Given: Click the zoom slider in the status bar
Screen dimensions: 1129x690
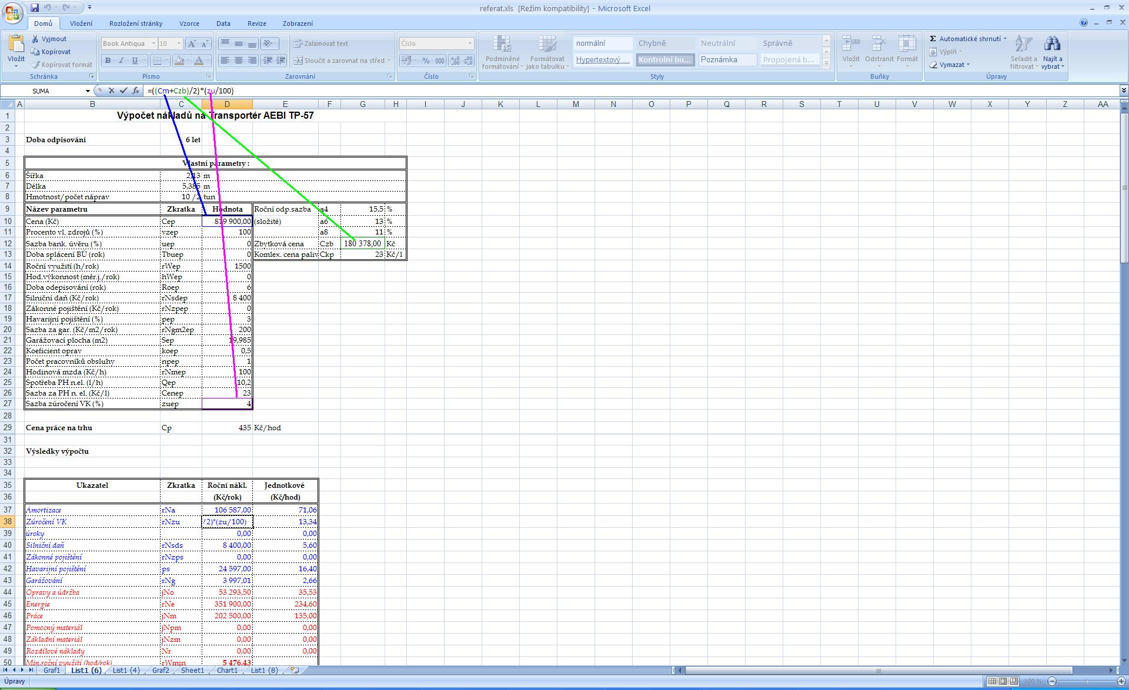Looking at the screenshot, I should [1088, 681].
